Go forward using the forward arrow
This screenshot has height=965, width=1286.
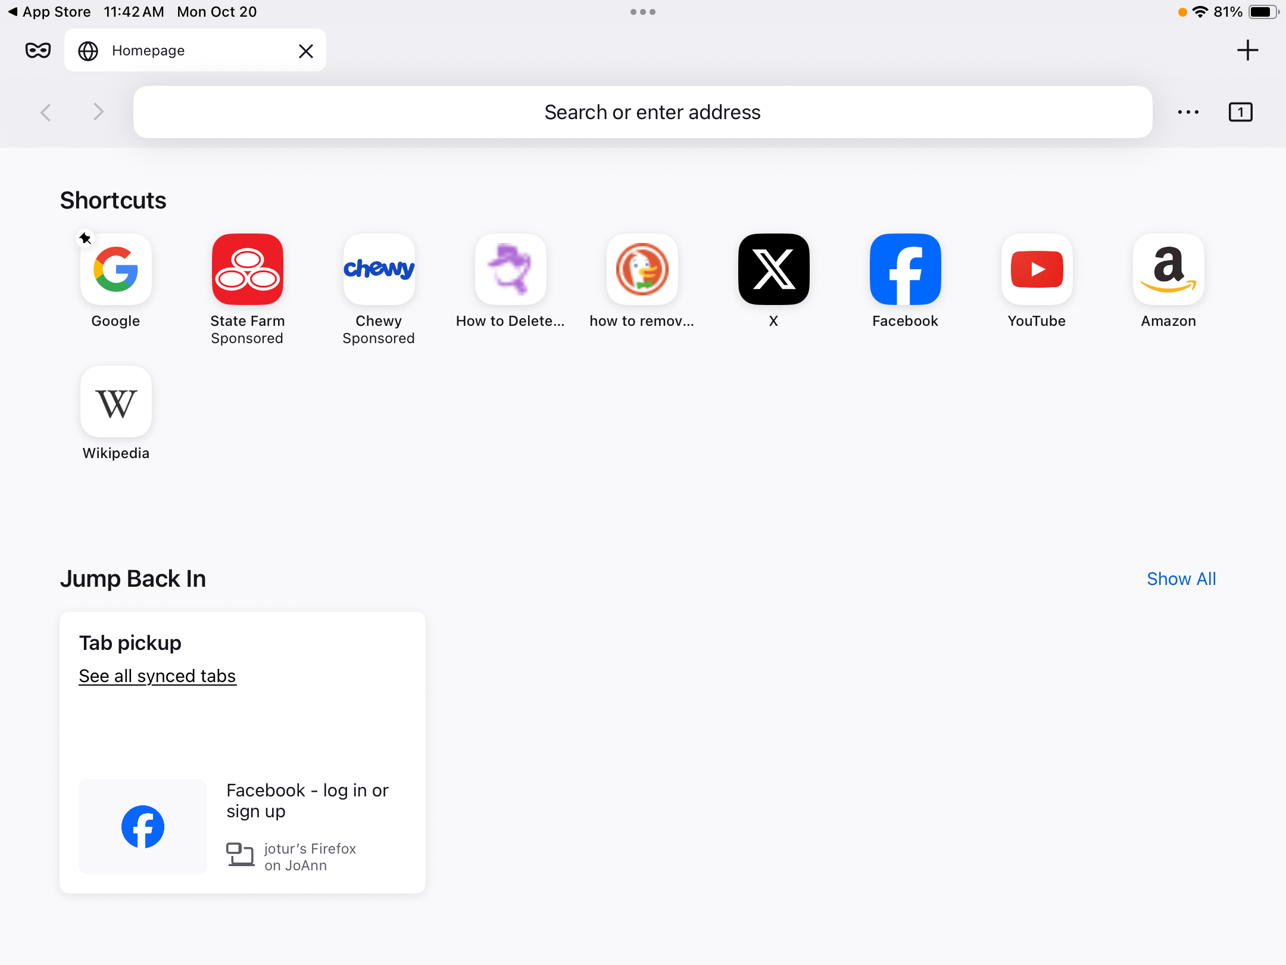(x=98, y=112)
